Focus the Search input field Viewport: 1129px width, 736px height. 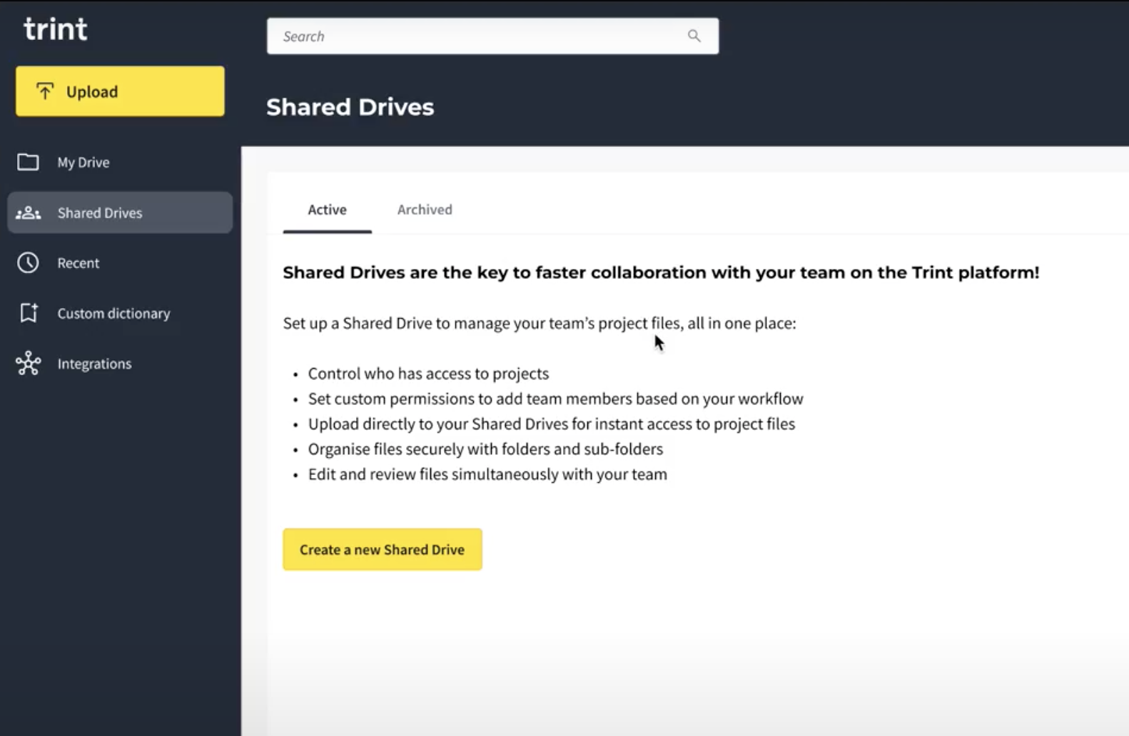492,36
